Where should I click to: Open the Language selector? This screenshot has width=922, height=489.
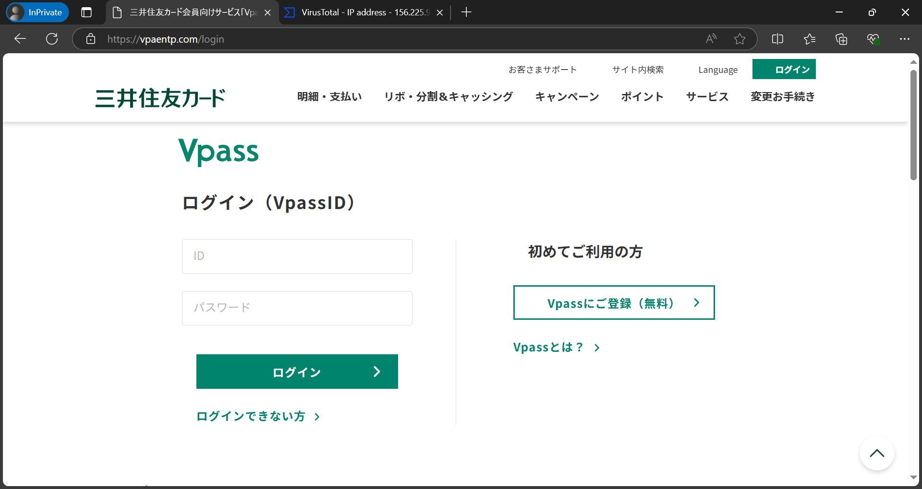point(718,70)
